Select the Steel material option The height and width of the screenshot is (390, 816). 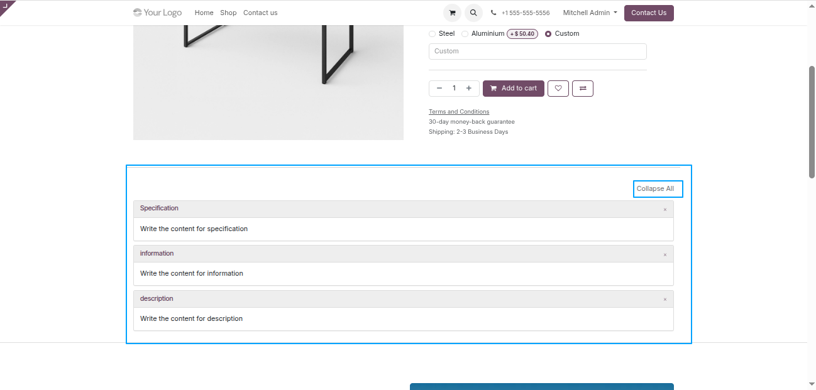[432, 33]
